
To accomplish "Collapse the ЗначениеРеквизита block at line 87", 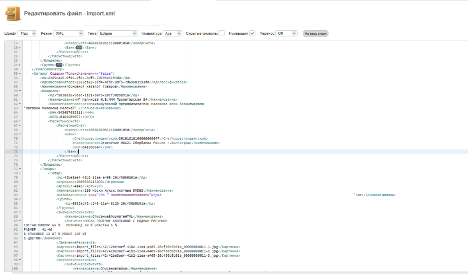I will point(20,212).
